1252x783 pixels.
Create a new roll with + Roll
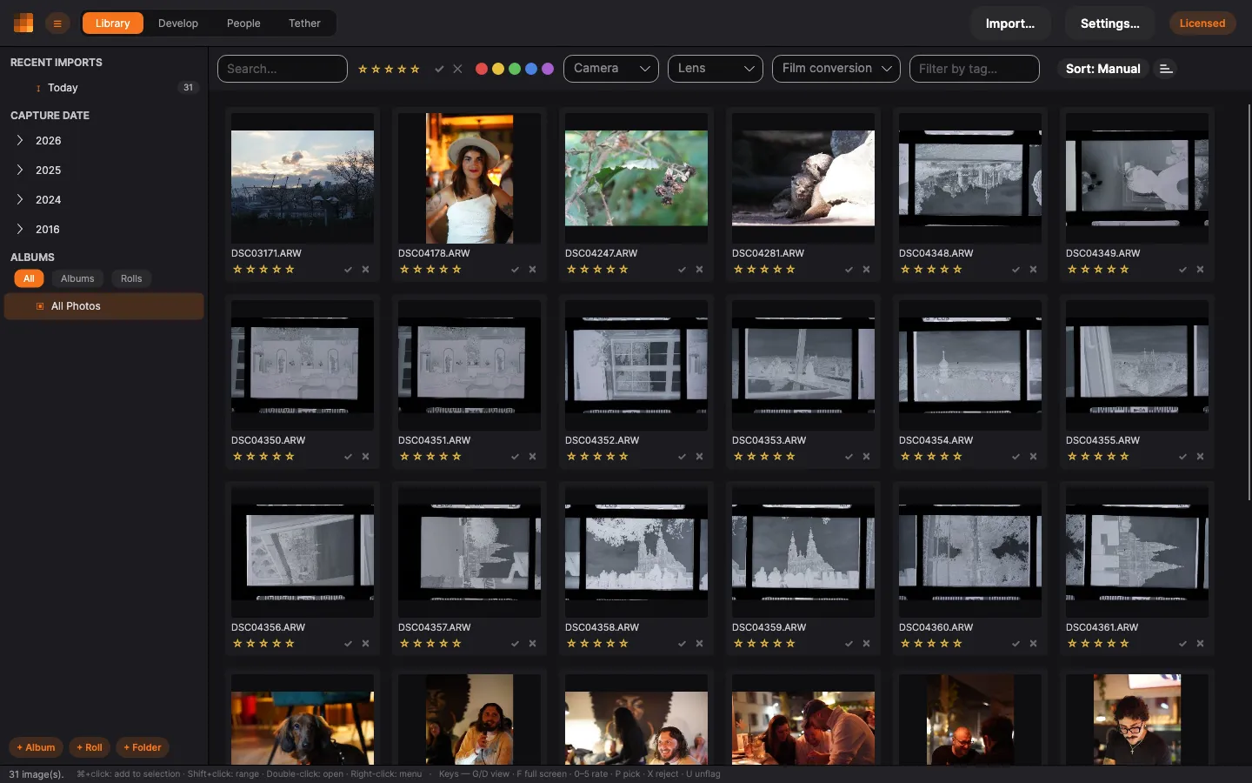(90, 747)
